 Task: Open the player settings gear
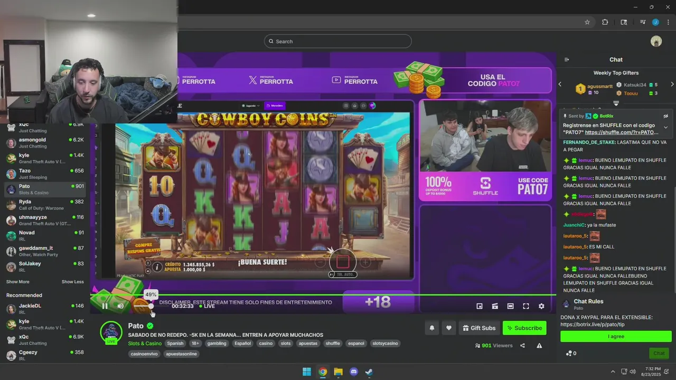tap(541, 306)
